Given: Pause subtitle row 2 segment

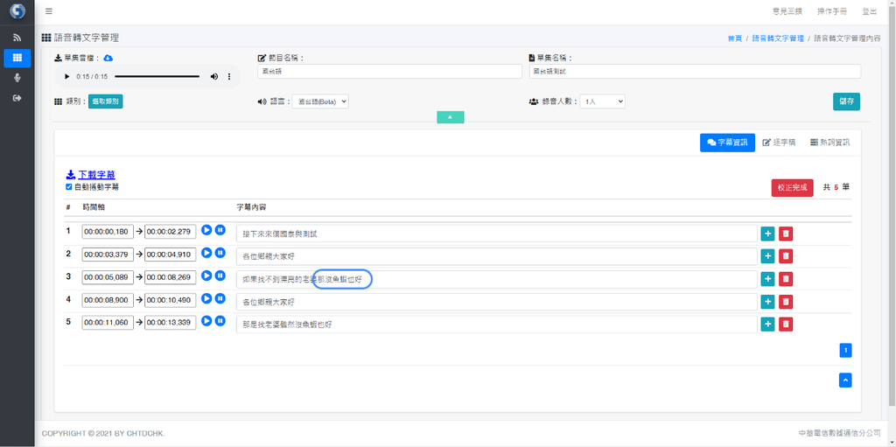Looking at the screenshot, I should click(220, 253).
